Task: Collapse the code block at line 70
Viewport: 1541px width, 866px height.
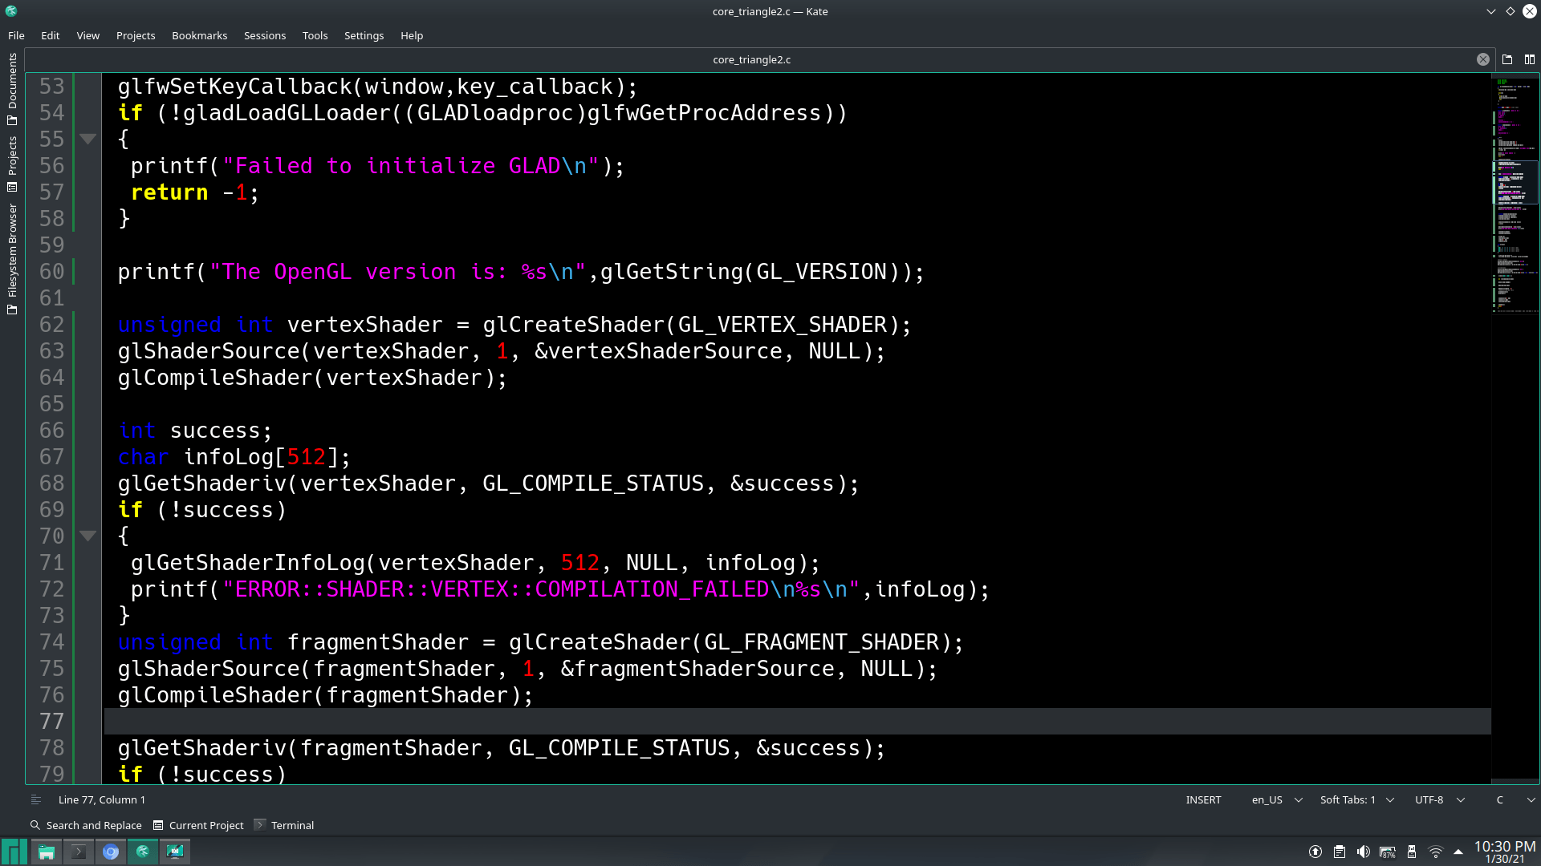Action: (88, 536)
